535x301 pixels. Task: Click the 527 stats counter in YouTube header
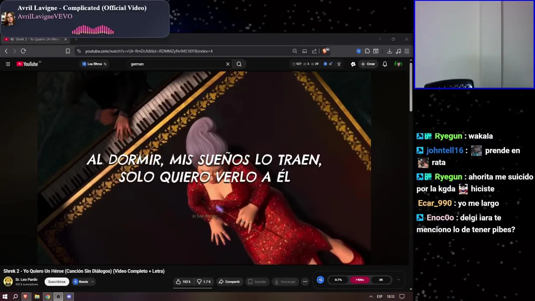(298, 64)
